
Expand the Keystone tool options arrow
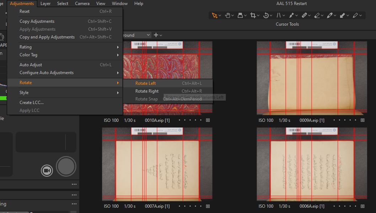tap(284, 16)
